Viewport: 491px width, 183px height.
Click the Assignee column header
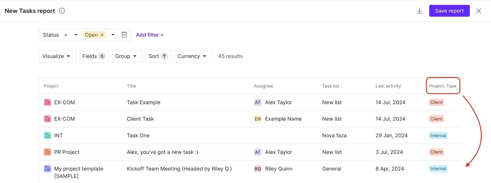pos(263,86)
